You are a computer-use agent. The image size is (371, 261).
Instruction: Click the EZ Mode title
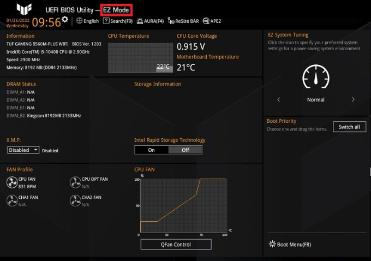tap(116, 10)
